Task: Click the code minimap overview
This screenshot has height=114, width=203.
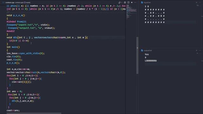Action: [x=131, y=12]
